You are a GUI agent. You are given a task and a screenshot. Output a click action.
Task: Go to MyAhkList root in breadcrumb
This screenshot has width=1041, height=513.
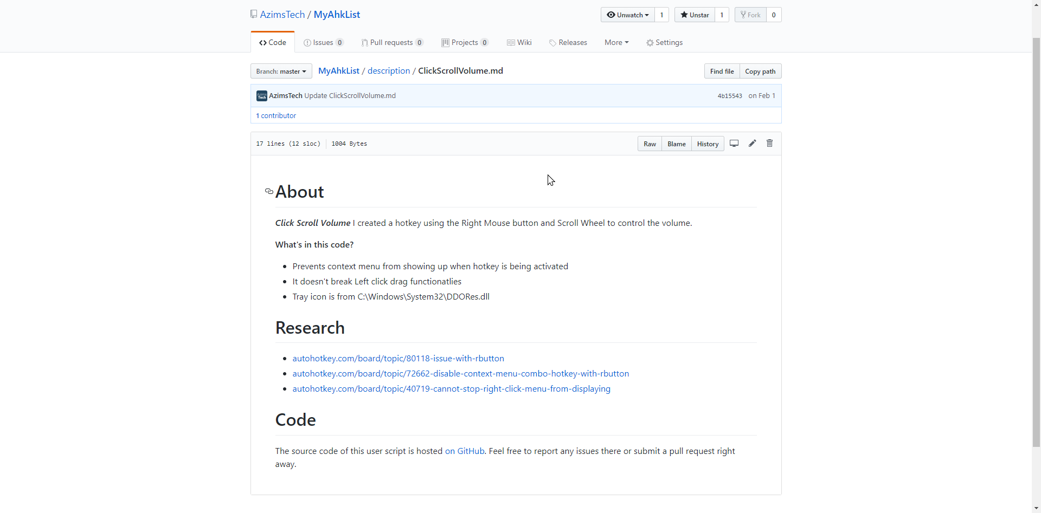[x=339, y=71]
